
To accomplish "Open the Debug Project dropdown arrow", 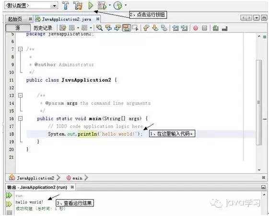I will [110, 5].
